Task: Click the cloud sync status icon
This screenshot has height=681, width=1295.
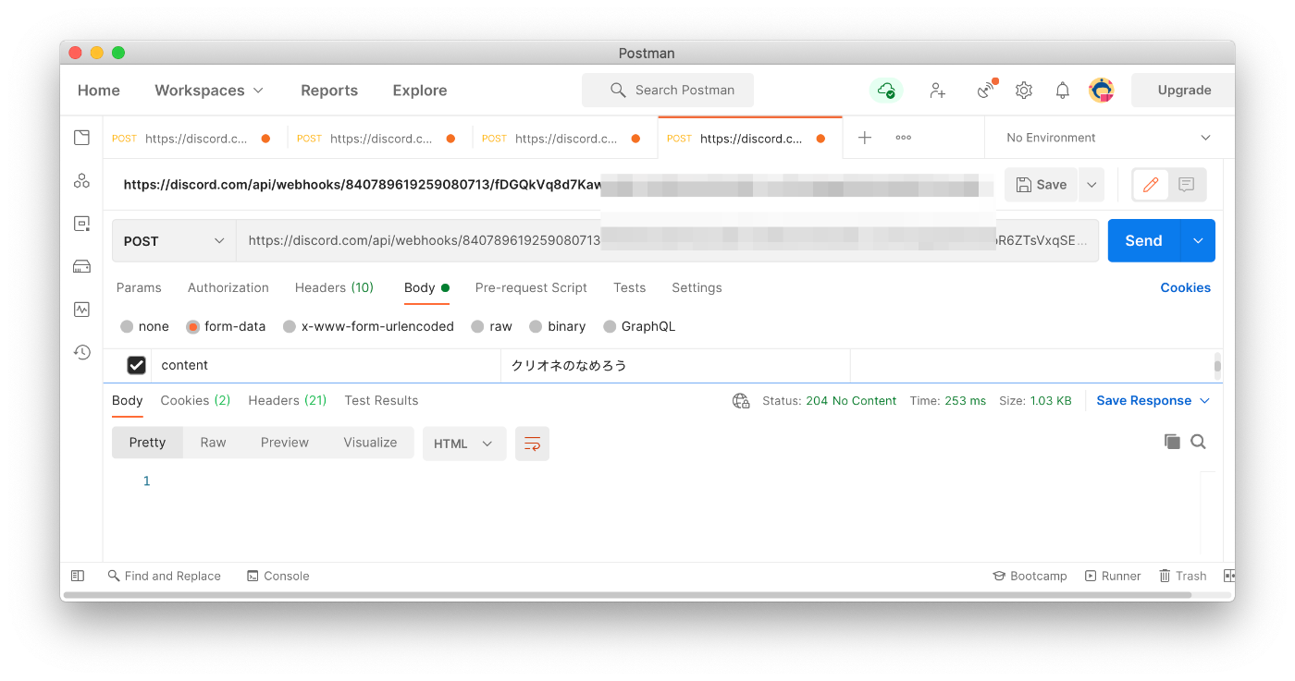Action: click(886, 90)
